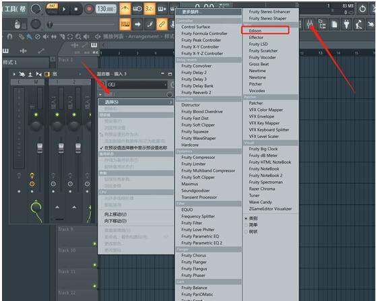Screen dimensions: 376x301
Task: Toggle the orange link/group notes icon
Action: (x=162, y=24)
